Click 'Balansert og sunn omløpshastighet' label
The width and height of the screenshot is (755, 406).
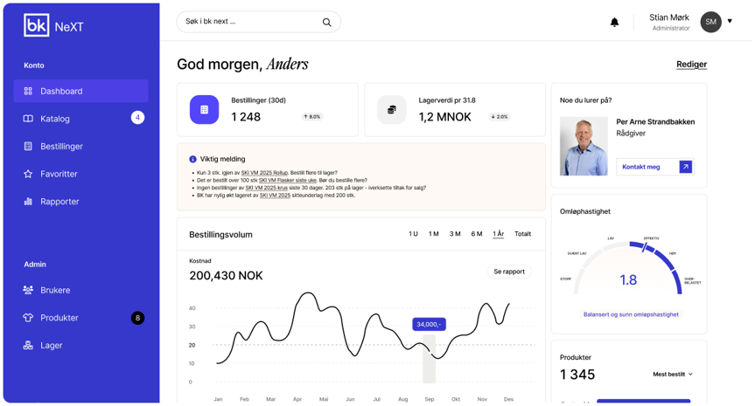click(x=631, y=314)
